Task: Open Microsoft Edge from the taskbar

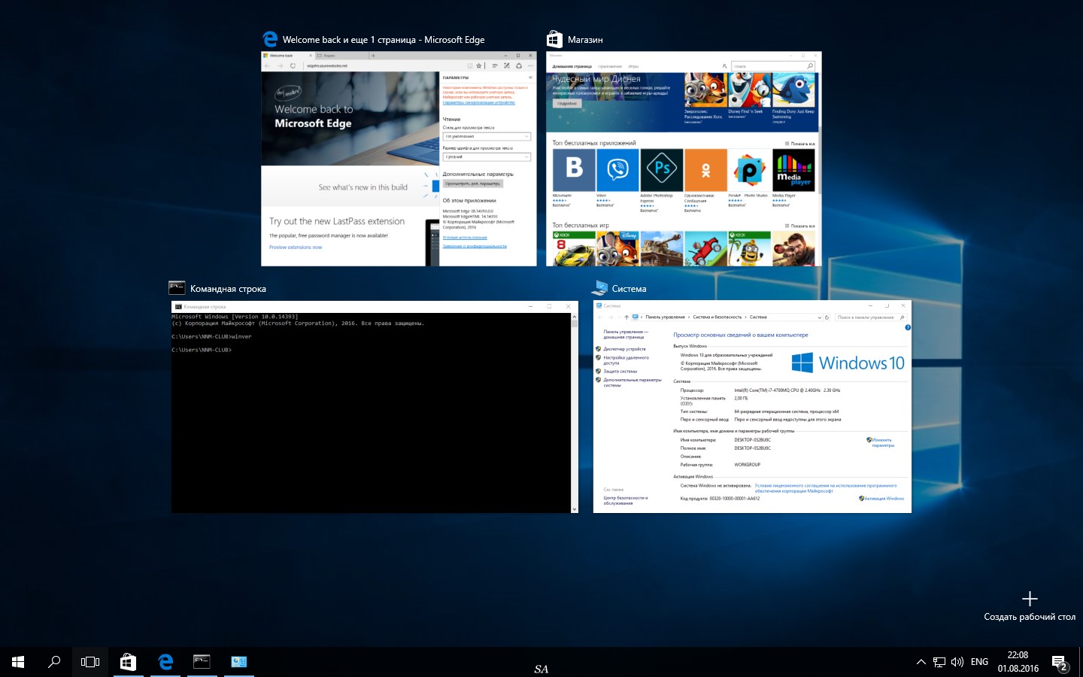Action: pyautogui.click(x=165, y=662)
